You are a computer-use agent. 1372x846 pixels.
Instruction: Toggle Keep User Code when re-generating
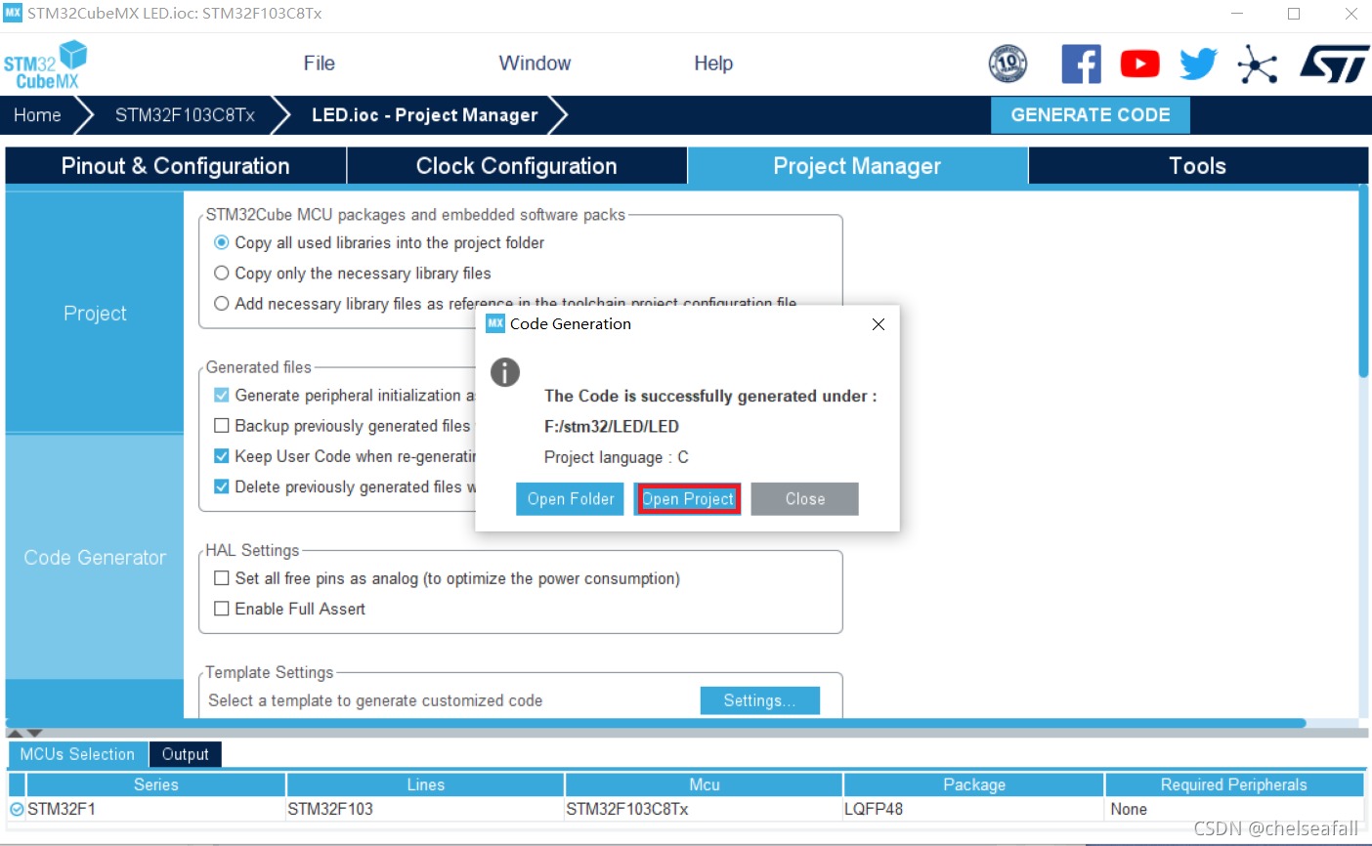[222, 455]
